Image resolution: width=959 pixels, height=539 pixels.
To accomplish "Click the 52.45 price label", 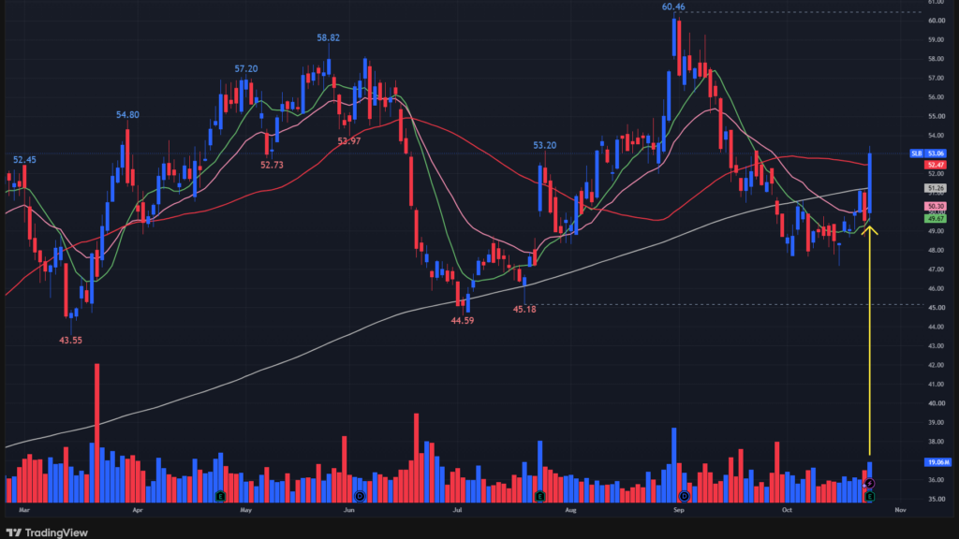I will tap(24, 159).
